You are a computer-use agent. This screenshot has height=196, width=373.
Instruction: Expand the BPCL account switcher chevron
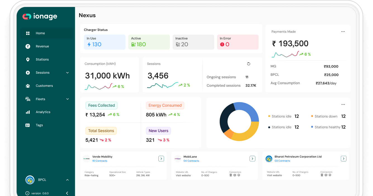click(67, 180)
